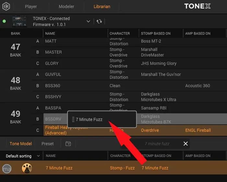227x182 pixels.
Task: Select the GUVFUL preset in bank 48
Action: coord(129,74)
